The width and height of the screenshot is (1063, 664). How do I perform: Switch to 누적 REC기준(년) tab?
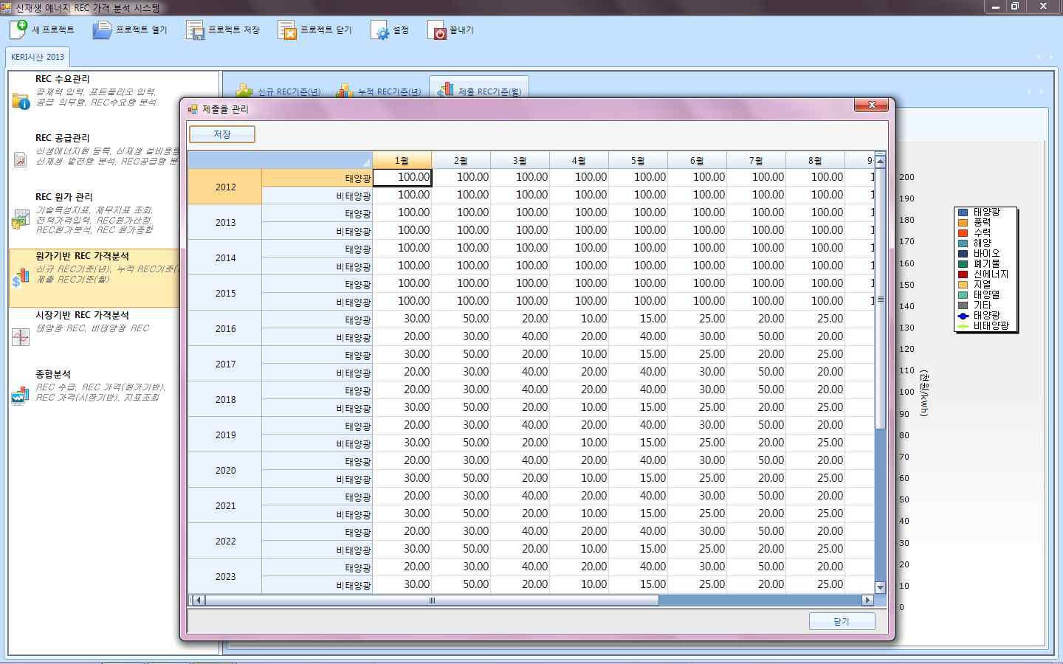[x=378, y=91]
